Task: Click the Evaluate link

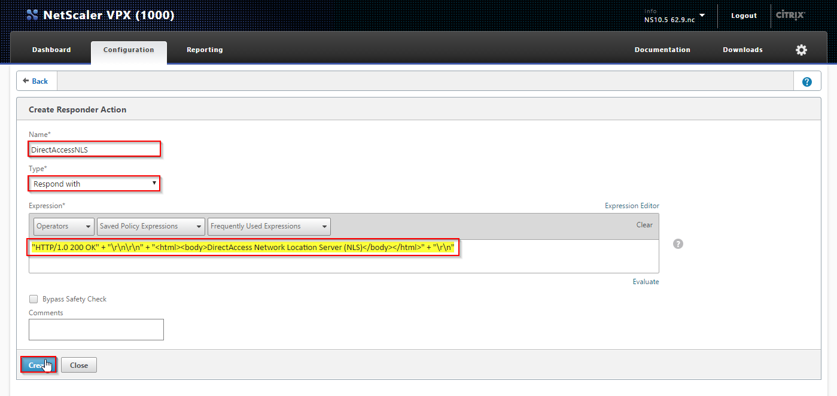Action: point(646,282)
